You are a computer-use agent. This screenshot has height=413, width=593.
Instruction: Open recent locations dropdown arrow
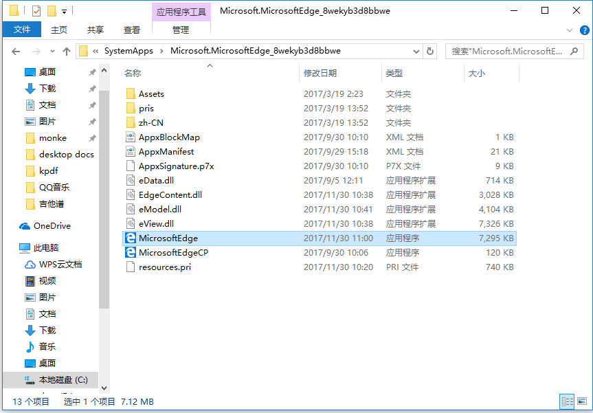(53, 52)
